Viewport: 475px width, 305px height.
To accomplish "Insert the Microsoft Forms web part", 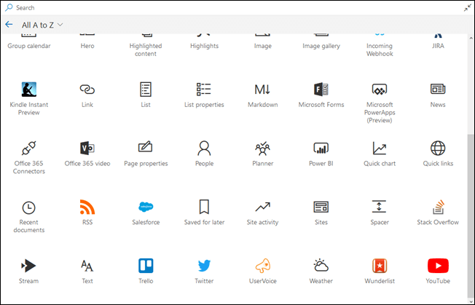I will pos(321,90).
